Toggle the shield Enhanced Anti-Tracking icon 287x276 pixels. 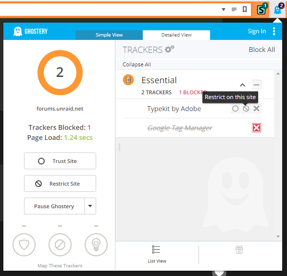click(24, 245)
